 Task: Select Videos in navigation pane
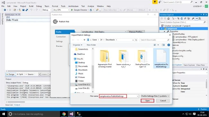[79, 81]
